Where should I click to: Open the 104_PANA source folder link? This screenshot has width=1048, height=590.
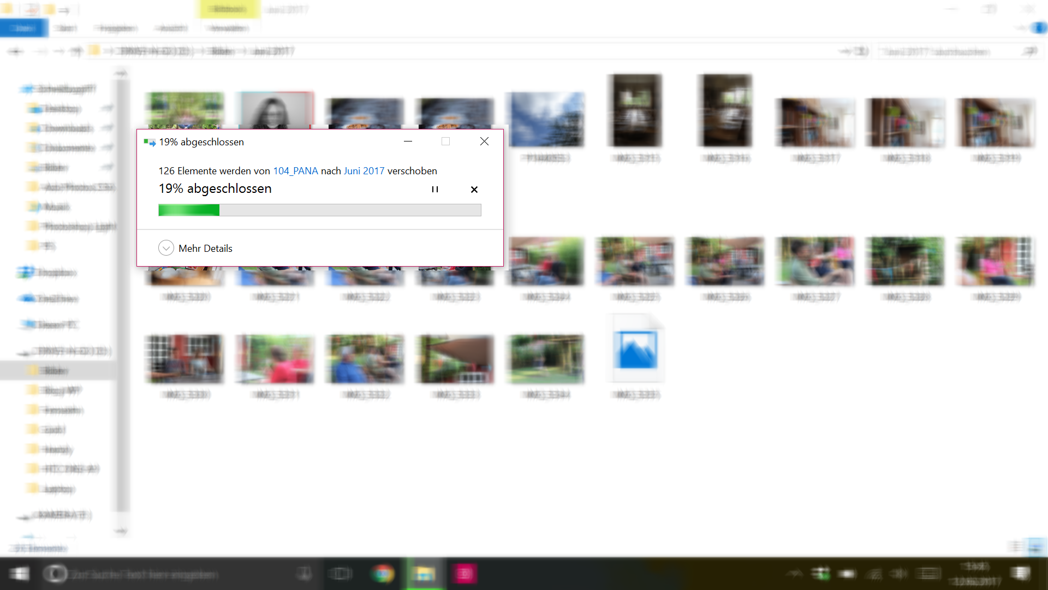295,171
